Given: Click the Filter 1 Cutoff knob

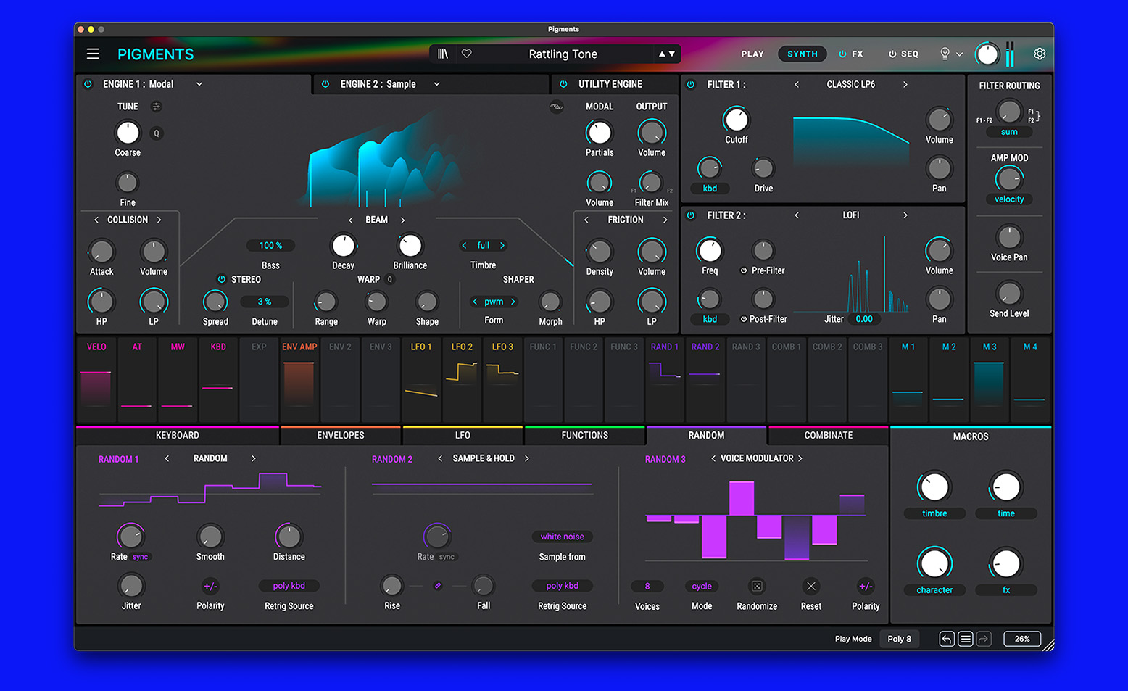Looking at the screenshot, I should coord(736,120).
